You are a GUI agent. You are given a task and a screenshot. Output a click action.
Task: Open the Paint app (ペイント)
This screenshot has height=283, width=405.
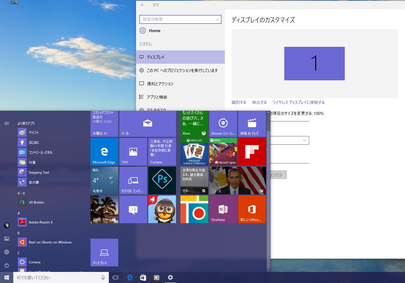pyautogui.click(x=50, y=132)
